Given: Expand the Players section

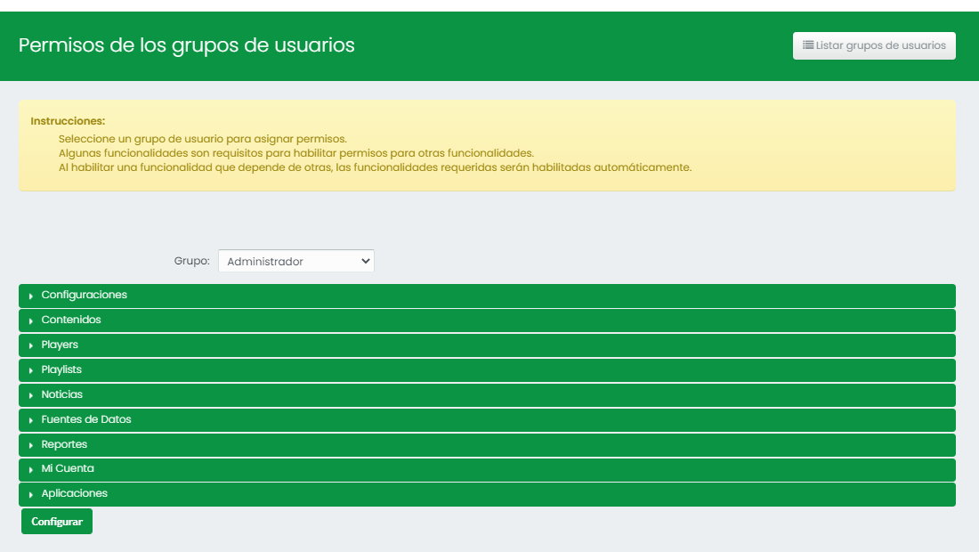Looking at the screenshot, I should (x=487, y=345).
